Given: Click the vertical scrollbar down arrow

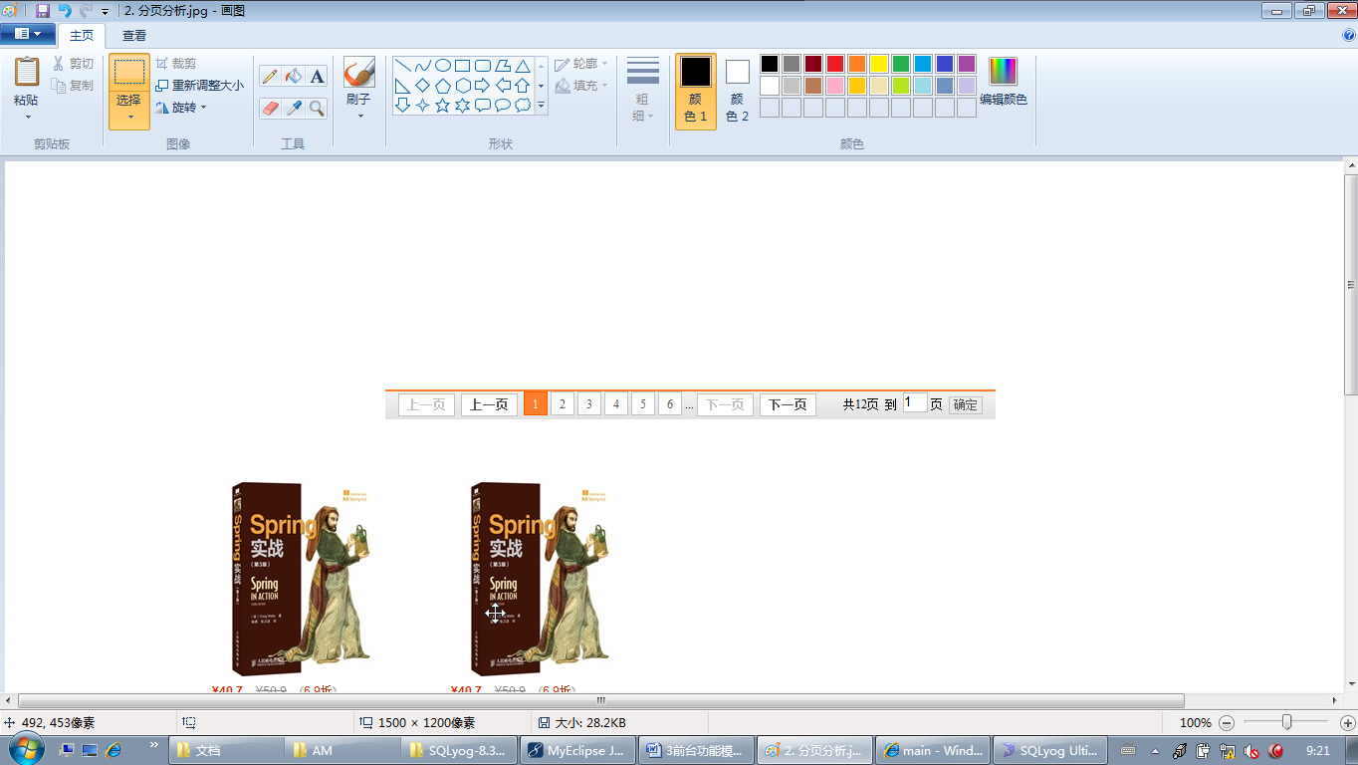Looking at the screenshot, I should pyautogui.click(x=1351, y=684).
